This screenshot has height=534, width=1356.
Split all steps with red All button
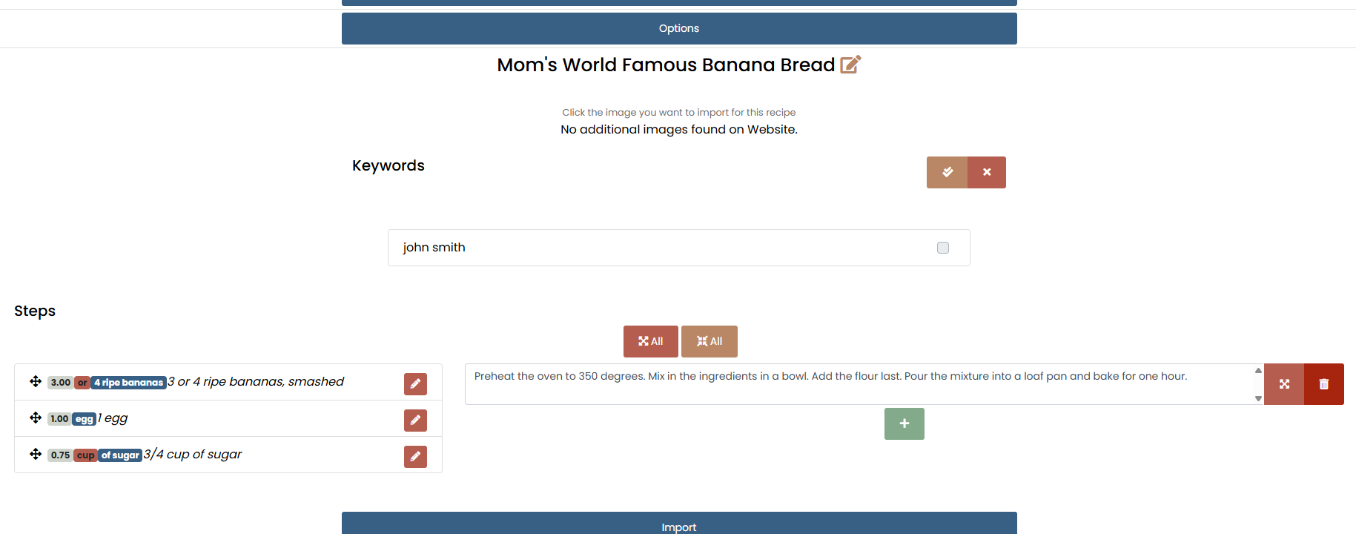click(x=651, y=341)
